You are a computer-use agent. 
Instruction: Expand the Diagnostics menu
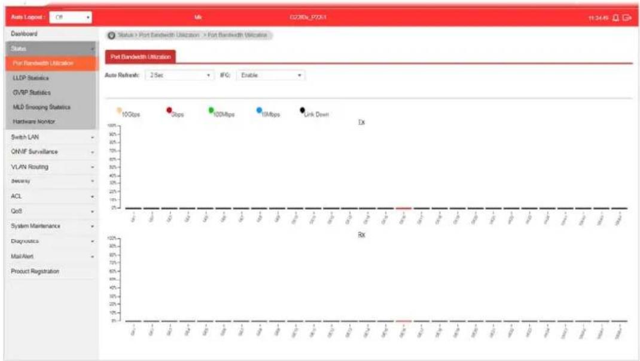pos(51,241)
